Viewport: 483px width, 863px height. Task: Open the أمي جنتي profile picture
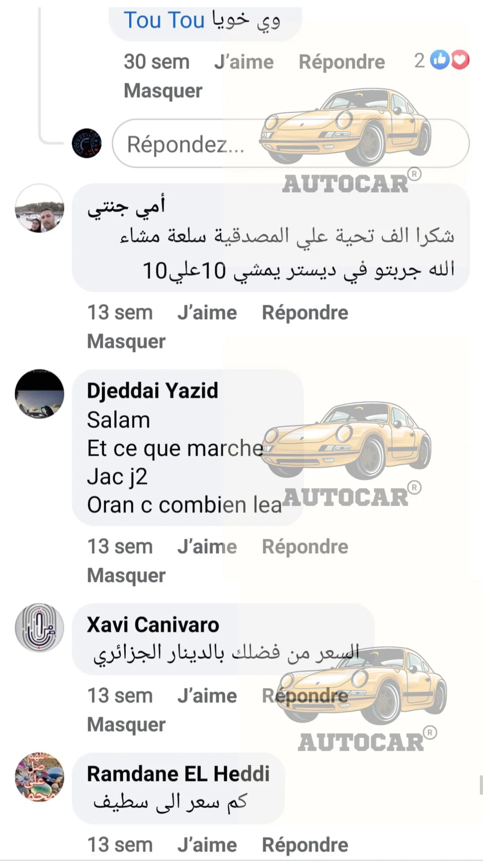[39, 208]
